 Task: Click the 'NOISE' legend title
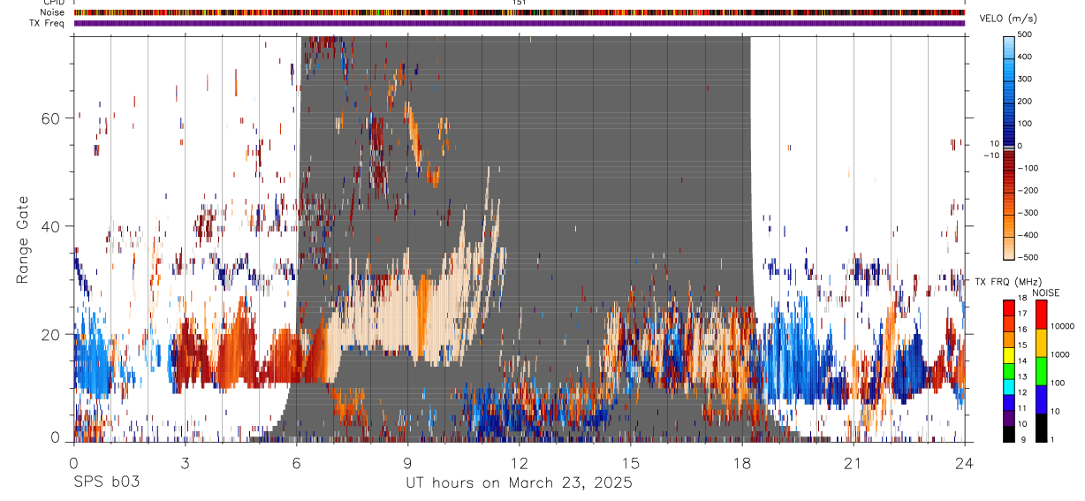pos(1045,292)
